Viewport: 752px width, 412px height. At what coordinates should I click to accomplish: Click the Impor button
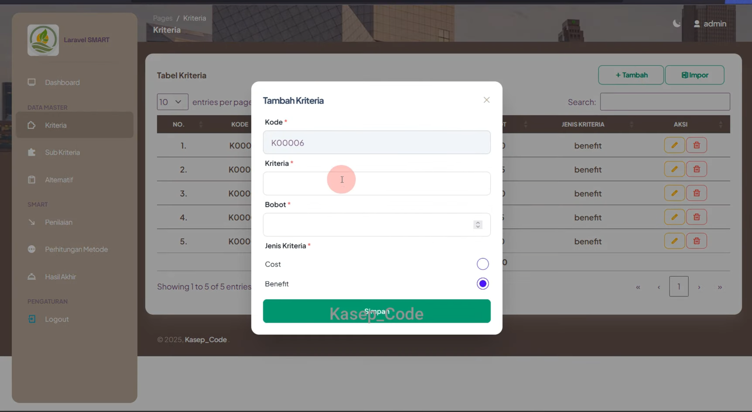coord(695,75)
